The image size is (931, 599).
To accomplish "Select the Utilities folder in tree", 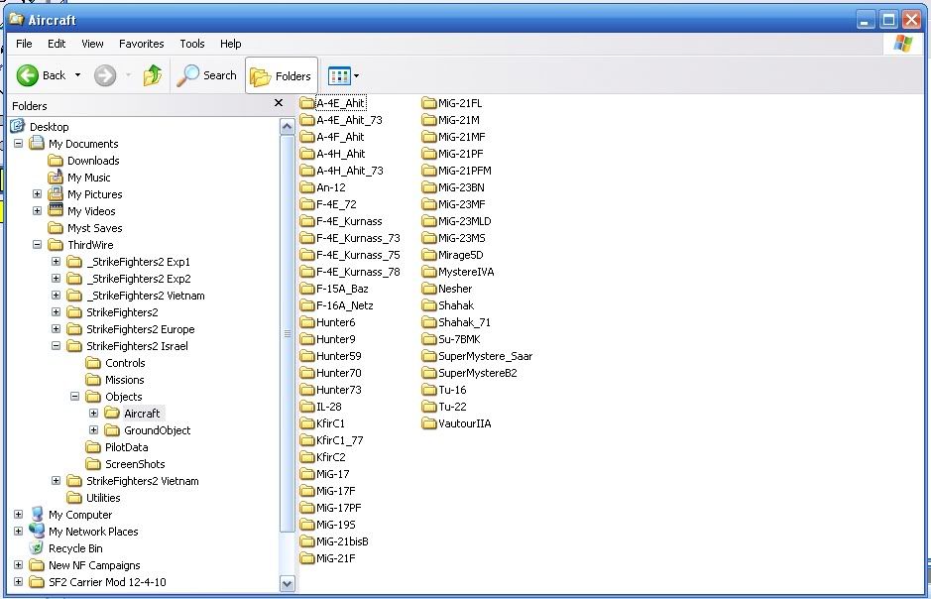I will [103, 498].
